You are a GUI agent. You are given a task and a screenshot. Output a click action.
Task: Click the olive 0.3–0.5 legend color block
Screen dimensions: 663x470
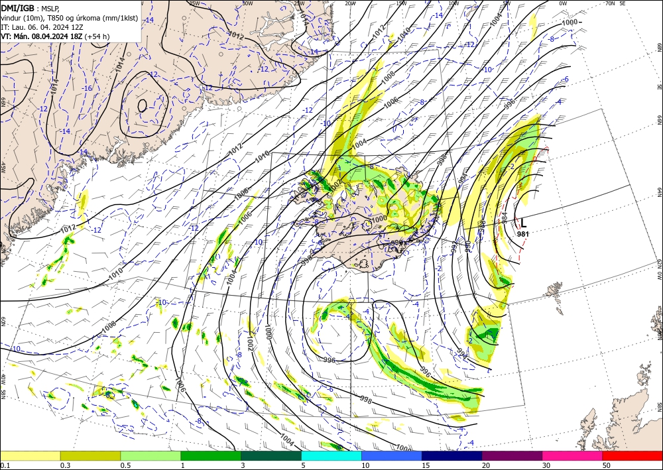click(x=90, y=455)
